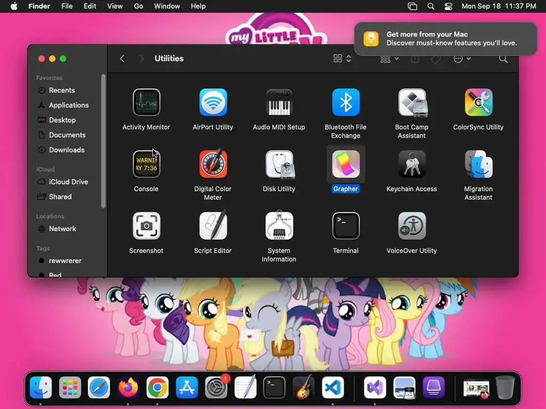Select Boot Camp Assistant icon
The image size is (546, 409).
coord(412,102)
